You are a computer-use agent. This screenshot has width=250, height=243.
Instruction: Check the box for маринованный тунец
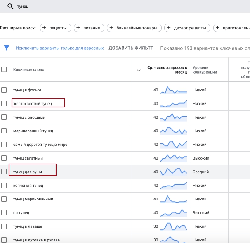point(4,131)
